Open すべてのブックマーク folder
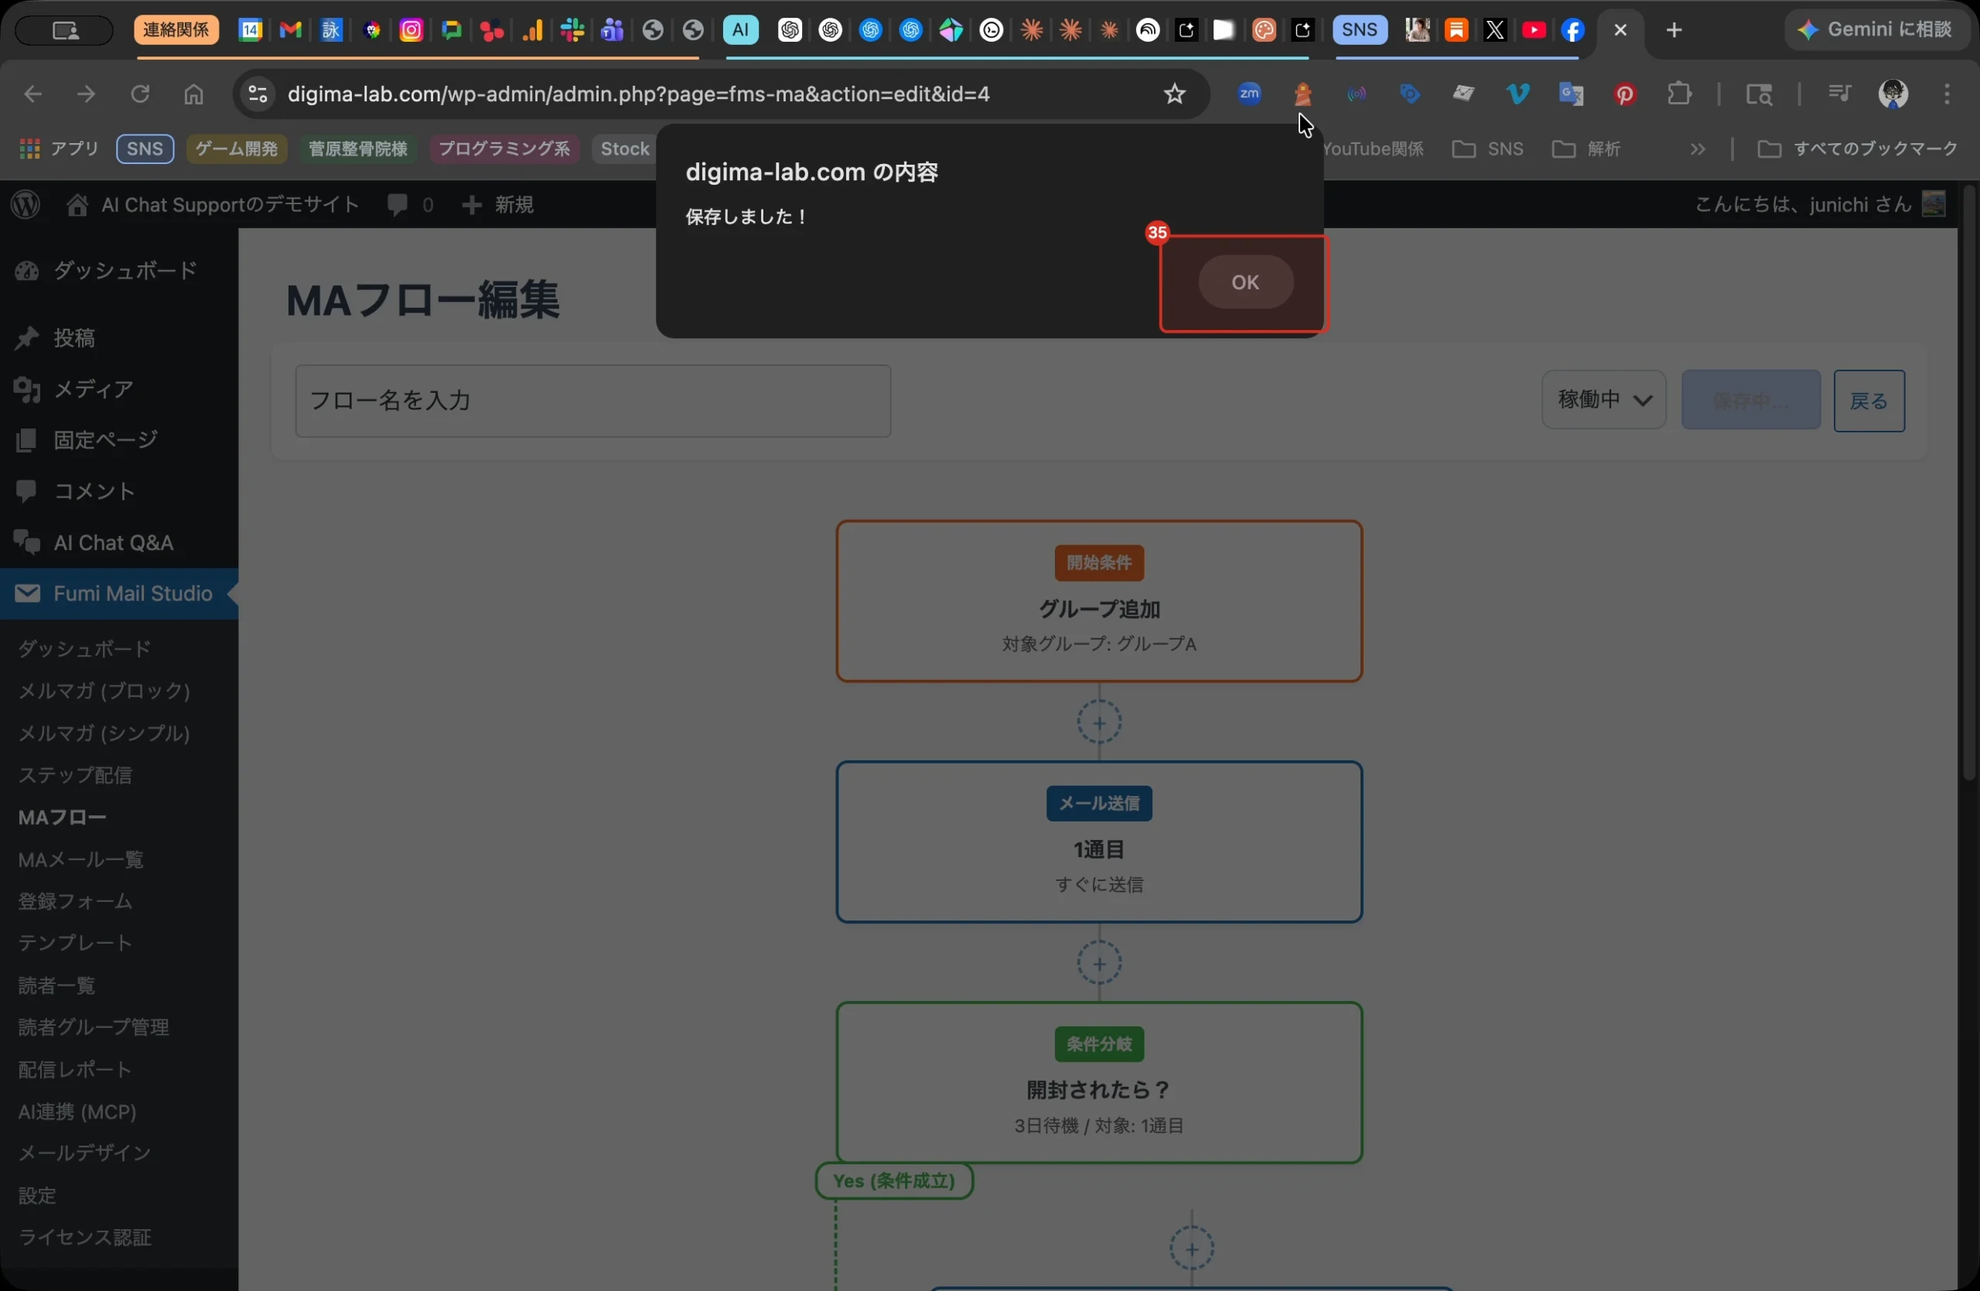This screenshot has width=1980, height=1291. pyautogui.click(x=1857, y=149)
